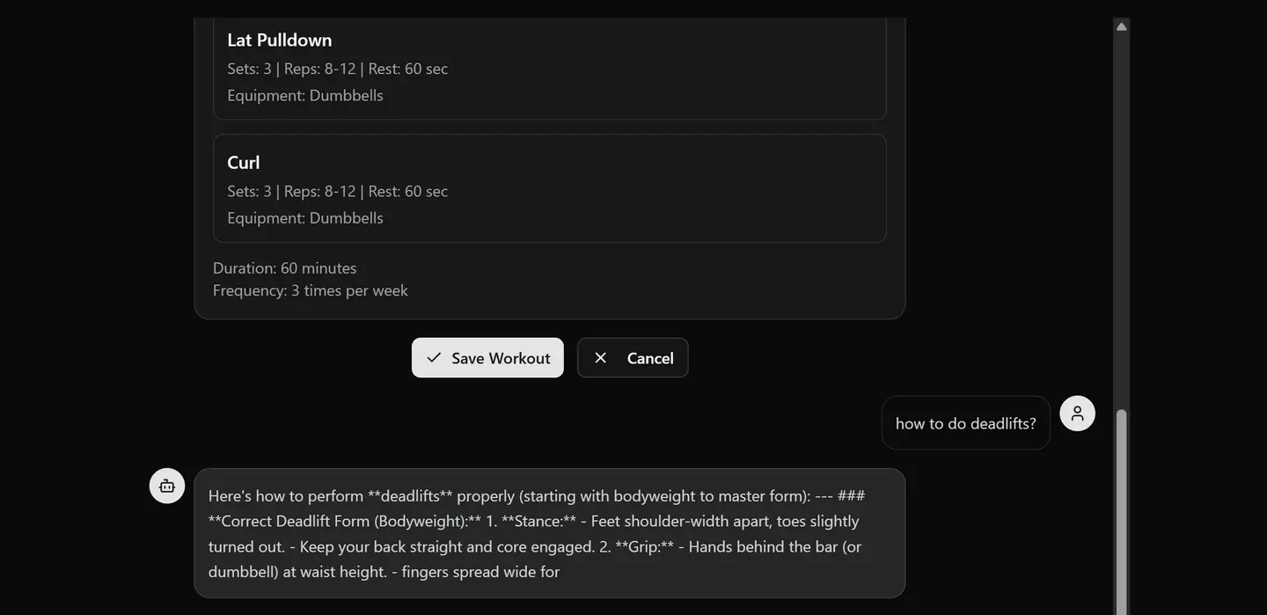The width and height of the screenshot is (1267, 615).
Task: Click the scrollbar track above the thumb
Action: point(1121,220)
